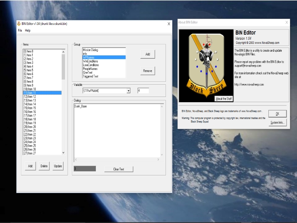Click OK in the About BIN Editor window
297x223 pixels.
click(277, 114)
